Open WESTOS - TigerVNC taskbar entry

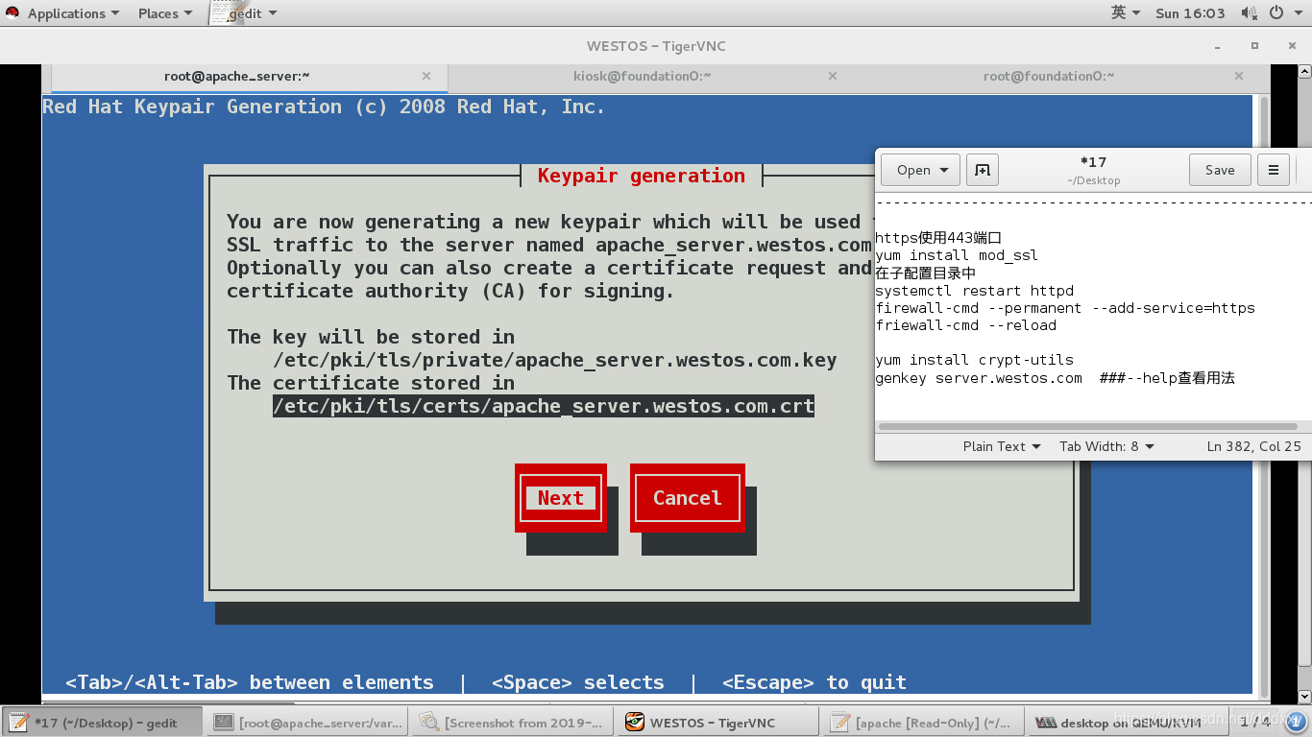tap(719, 723)
